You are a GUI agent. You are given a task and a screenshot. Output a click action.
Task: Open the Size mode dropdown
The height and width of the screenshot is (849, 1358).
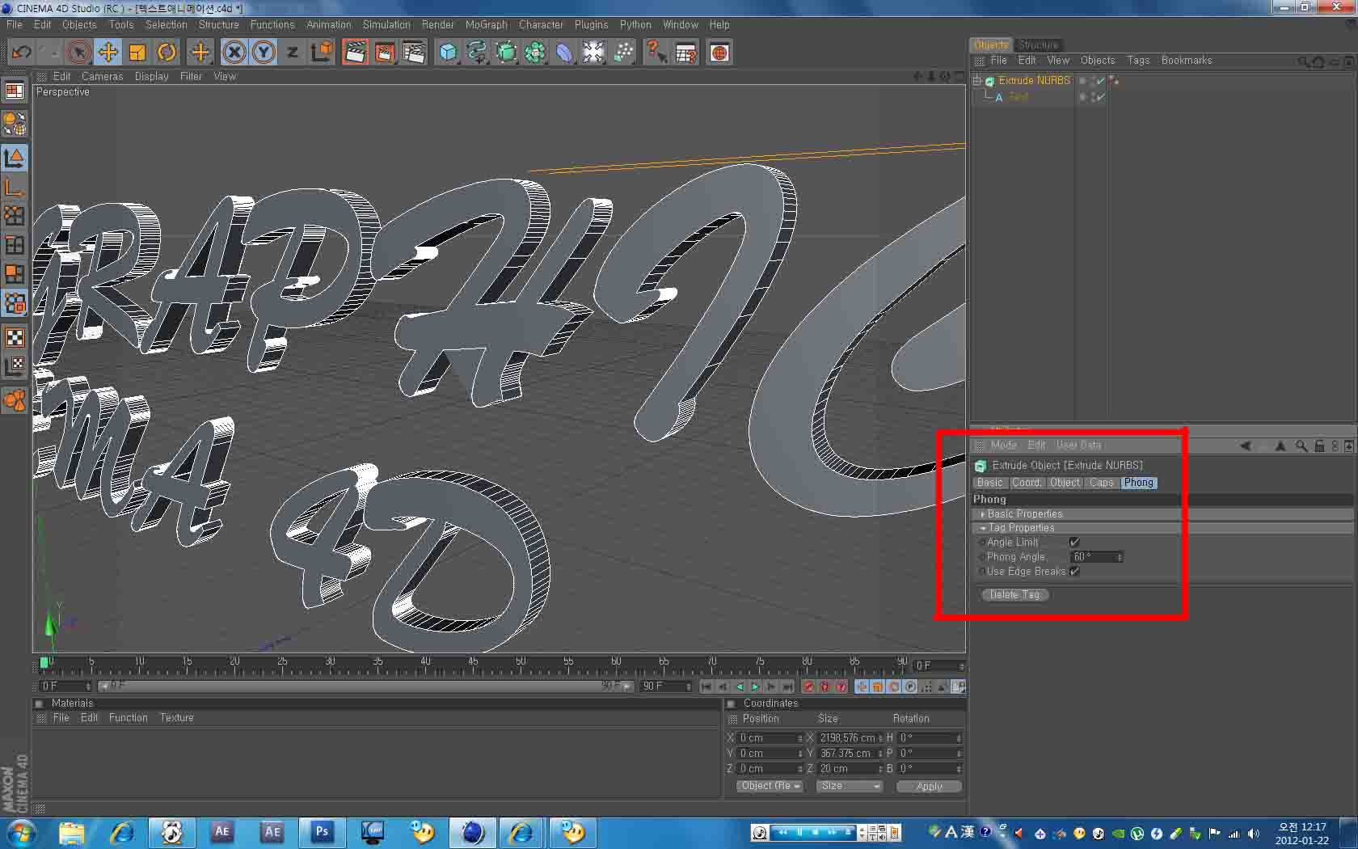point(849,787)
